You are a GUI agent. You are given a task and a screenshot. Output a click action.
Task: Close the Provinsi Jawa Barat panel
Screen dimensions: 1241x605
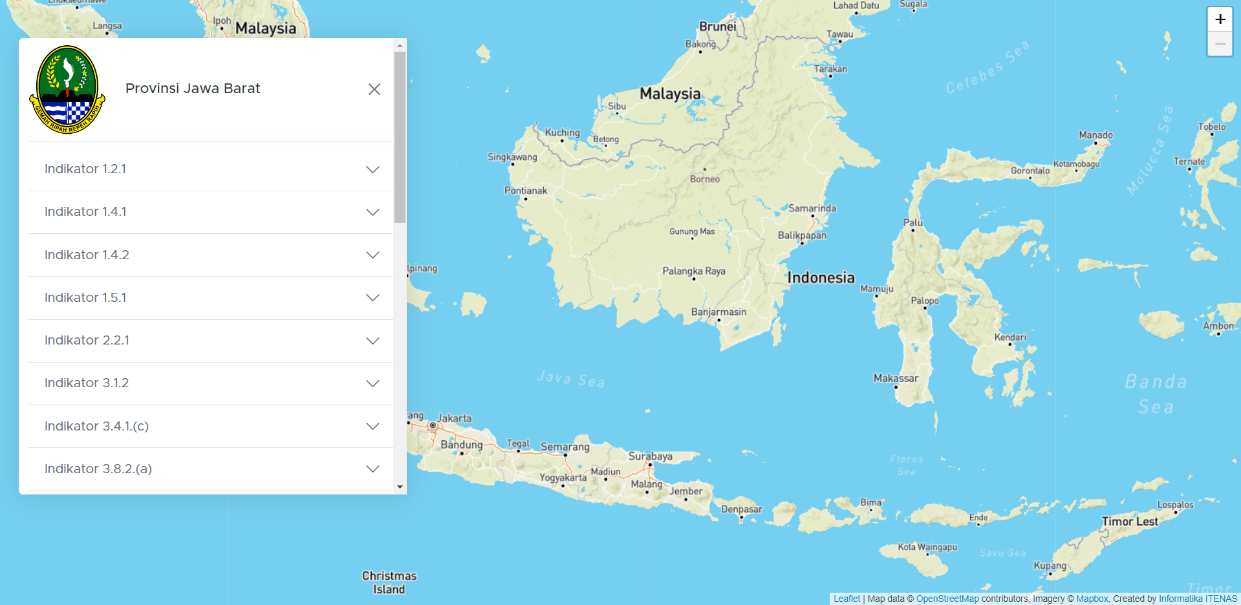(x=374, y=89)
